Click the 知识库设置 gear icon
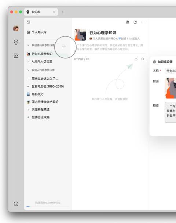 [x=154, y=62]
